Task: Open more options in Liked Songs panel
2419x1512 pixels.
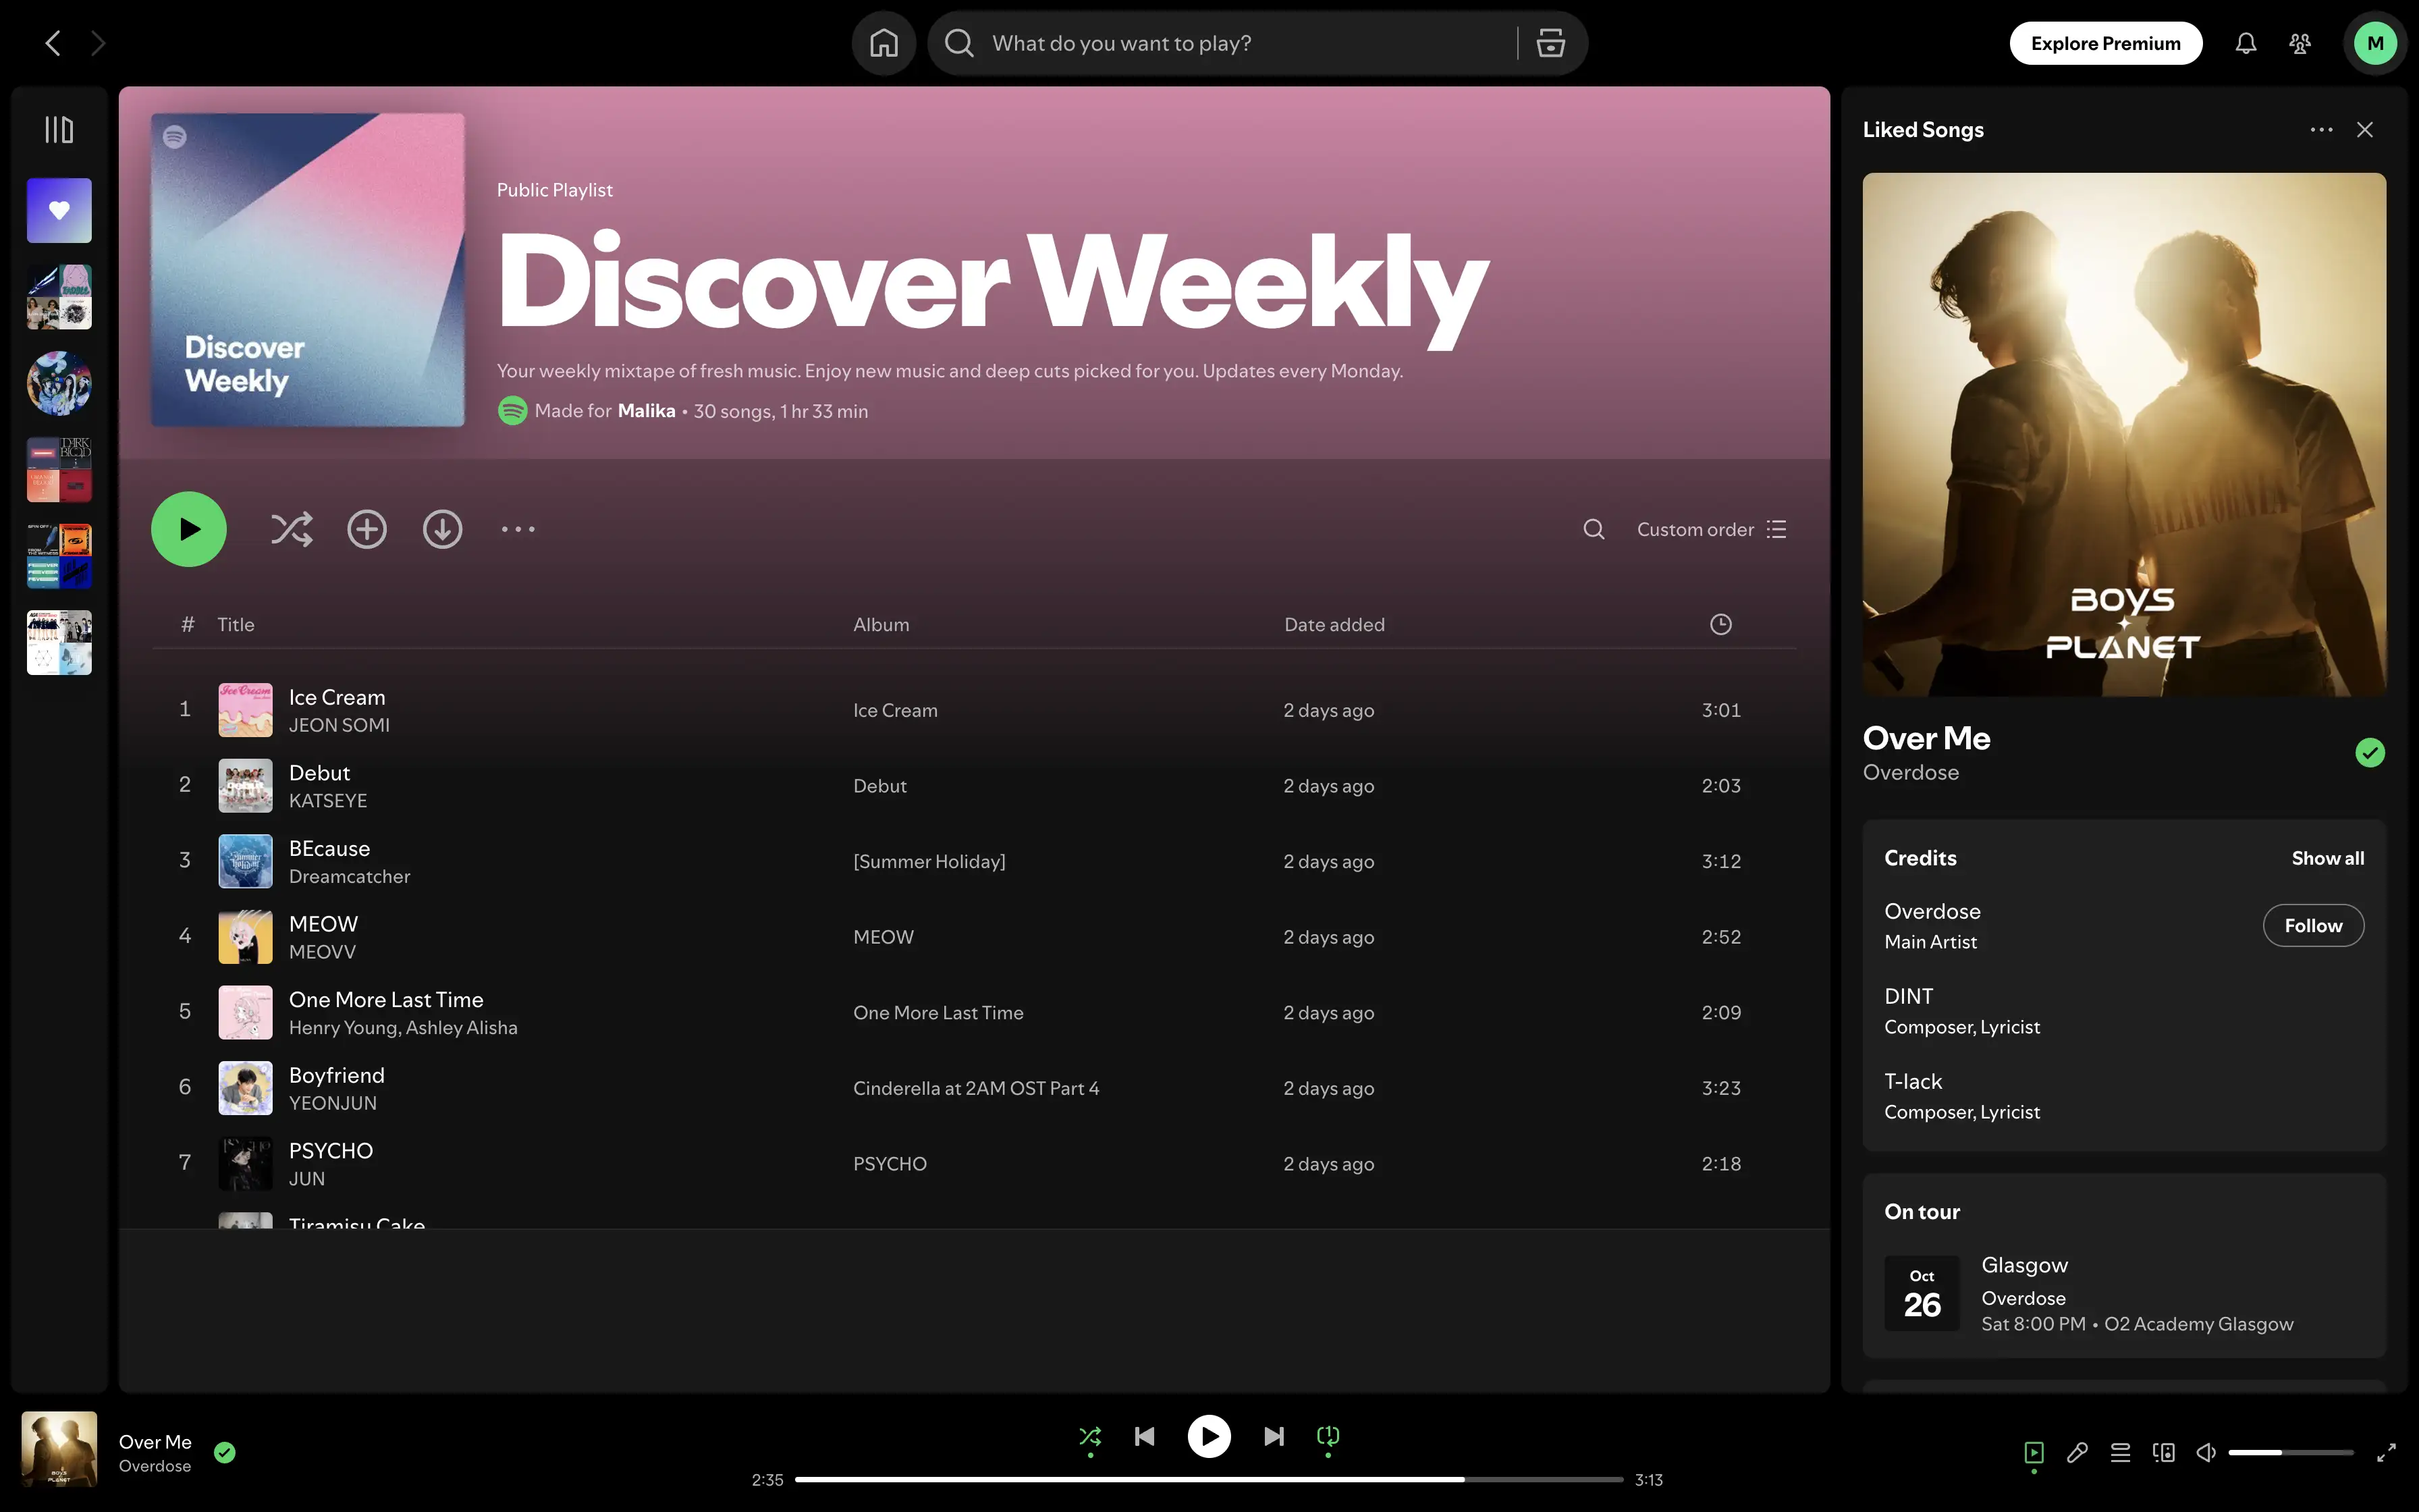Action: tap(2321, 130)
